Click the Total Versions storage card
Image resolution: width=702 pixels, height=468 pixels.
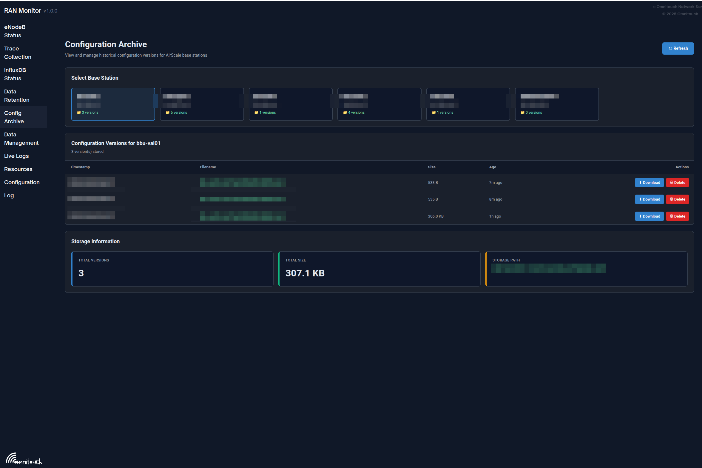172,269
